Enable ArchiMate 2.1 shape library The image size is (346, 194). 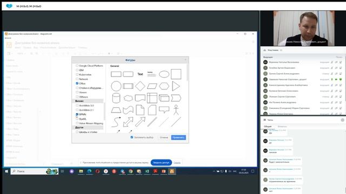[77, 110]
